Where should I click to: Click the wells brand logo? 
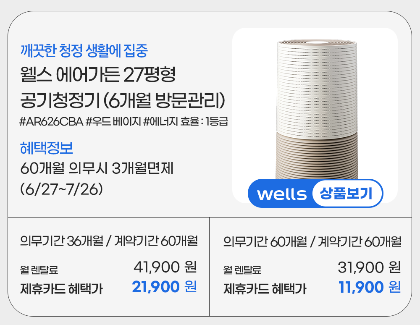coord(281,194)
